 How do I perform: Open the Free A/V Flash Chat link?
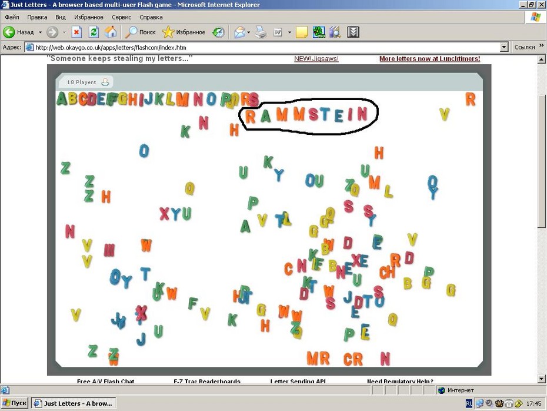click(106, 382)
